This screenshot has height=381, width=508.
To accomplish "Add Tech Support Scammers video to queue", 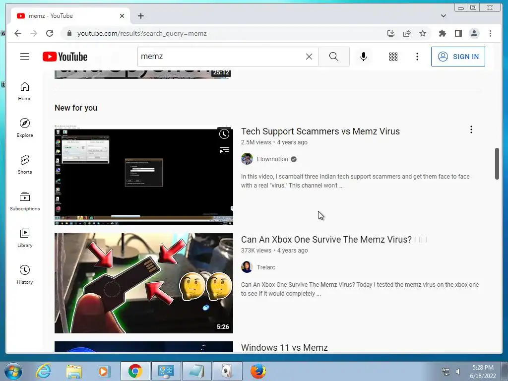I will tap(224, 150).
